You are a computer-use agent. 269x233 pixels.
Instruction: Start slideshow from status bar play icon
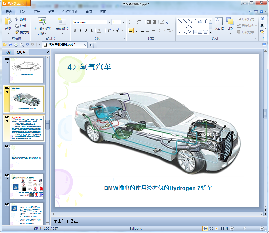[x=216, y=228]
